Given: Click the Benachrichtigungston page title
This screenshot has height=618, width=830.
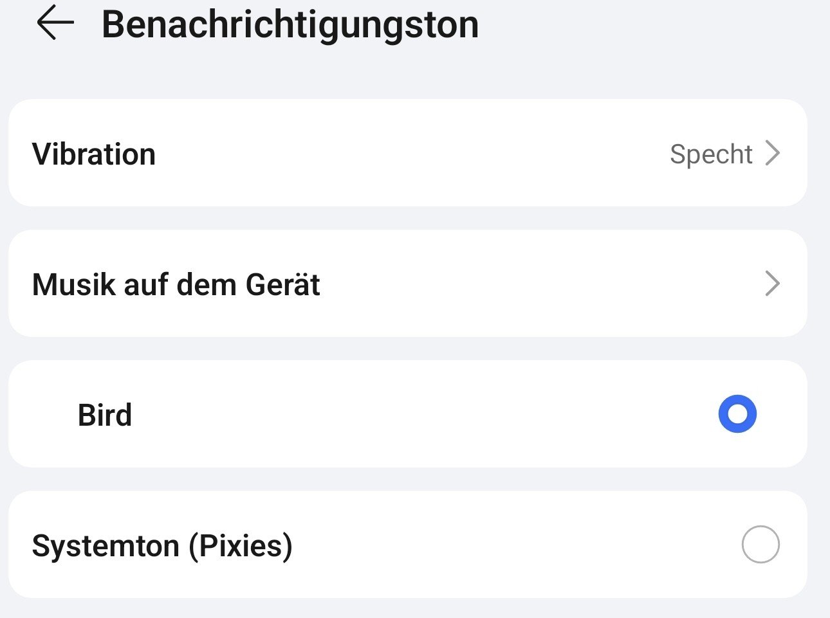Looking at the screenshot, I should pos(290,24).
